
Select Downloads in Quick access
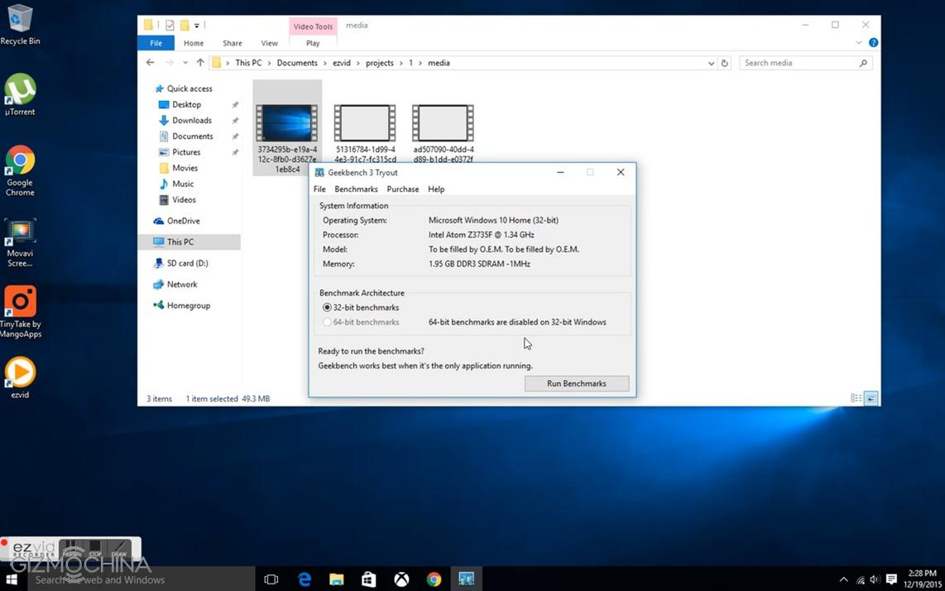(191, 121)
